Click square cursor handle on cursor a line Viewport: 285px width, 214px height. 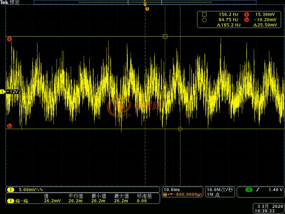tap(165, 37)
